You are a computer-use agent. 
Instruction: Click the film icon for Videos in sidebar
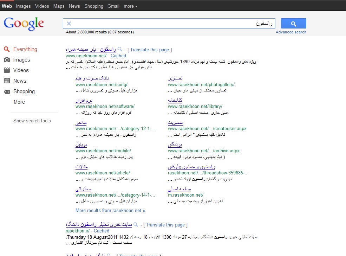point(7,70)
